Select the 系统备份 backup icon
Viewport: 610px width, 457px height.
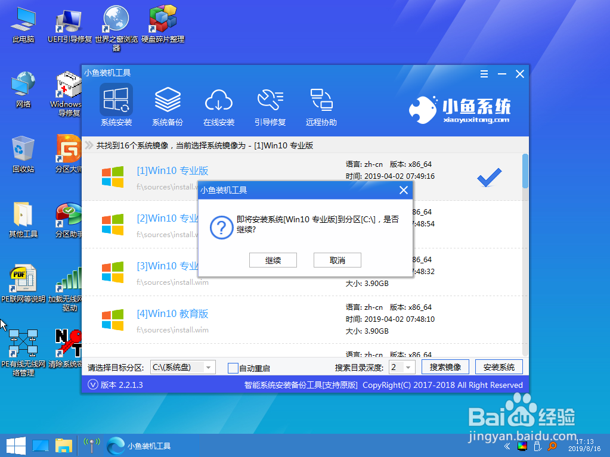pyautogui.click(x=167, y=106)
